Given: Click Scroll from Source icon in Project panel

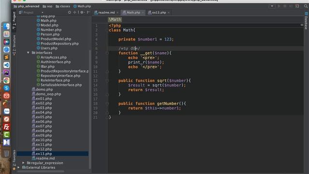Looking at the screenshot, I should (70, 13).
